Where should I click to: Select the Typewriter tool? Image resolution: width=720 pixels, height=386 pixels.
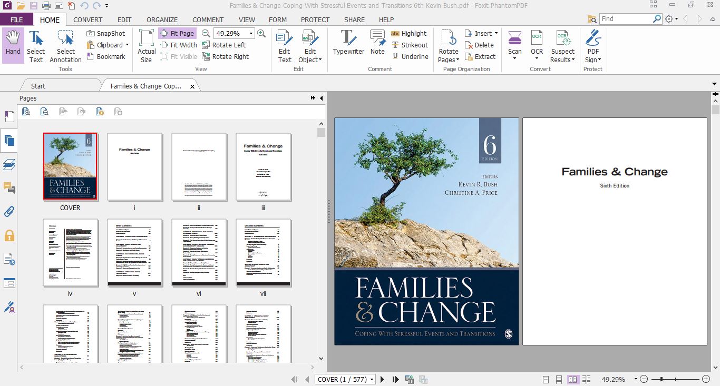click(348, 42)
